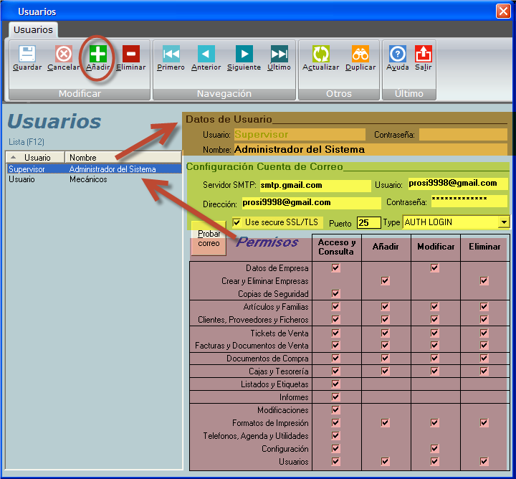Click the mail account Usuario field
Viewport: 516px width, 479px height.
click(x=457, y=184)
